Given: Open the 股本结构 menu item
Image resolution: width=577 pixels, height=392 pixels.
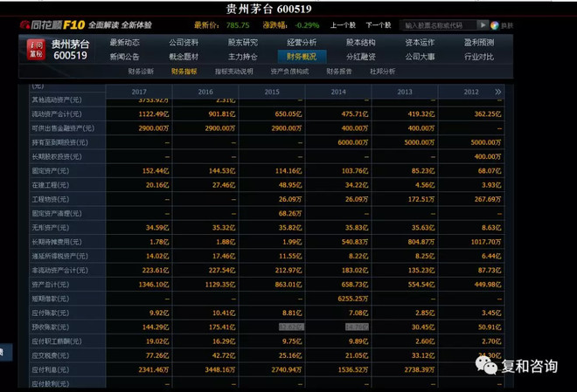Looking at the screenshot, I should [360, 42].
